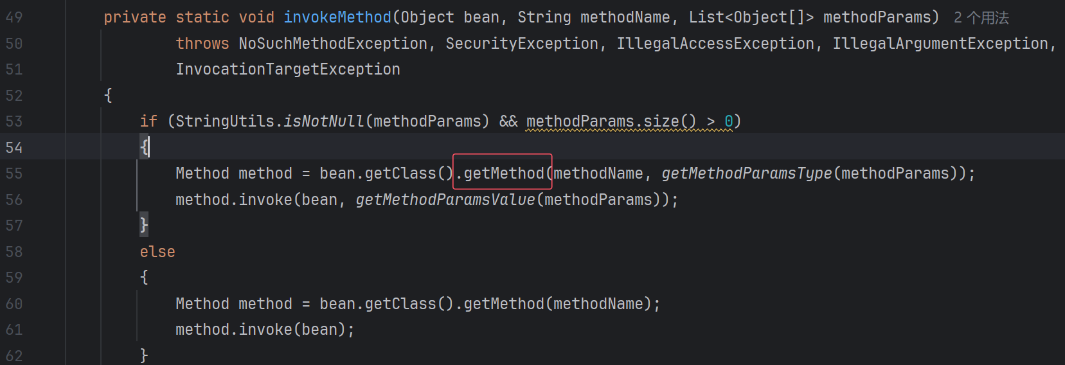Click line number 49 in the gutter
Screen dimensions: 1065x365
coord(14,17)
